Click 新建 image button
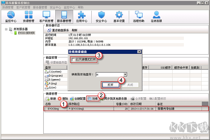This screenshot has width=210, height=140. 51,99
